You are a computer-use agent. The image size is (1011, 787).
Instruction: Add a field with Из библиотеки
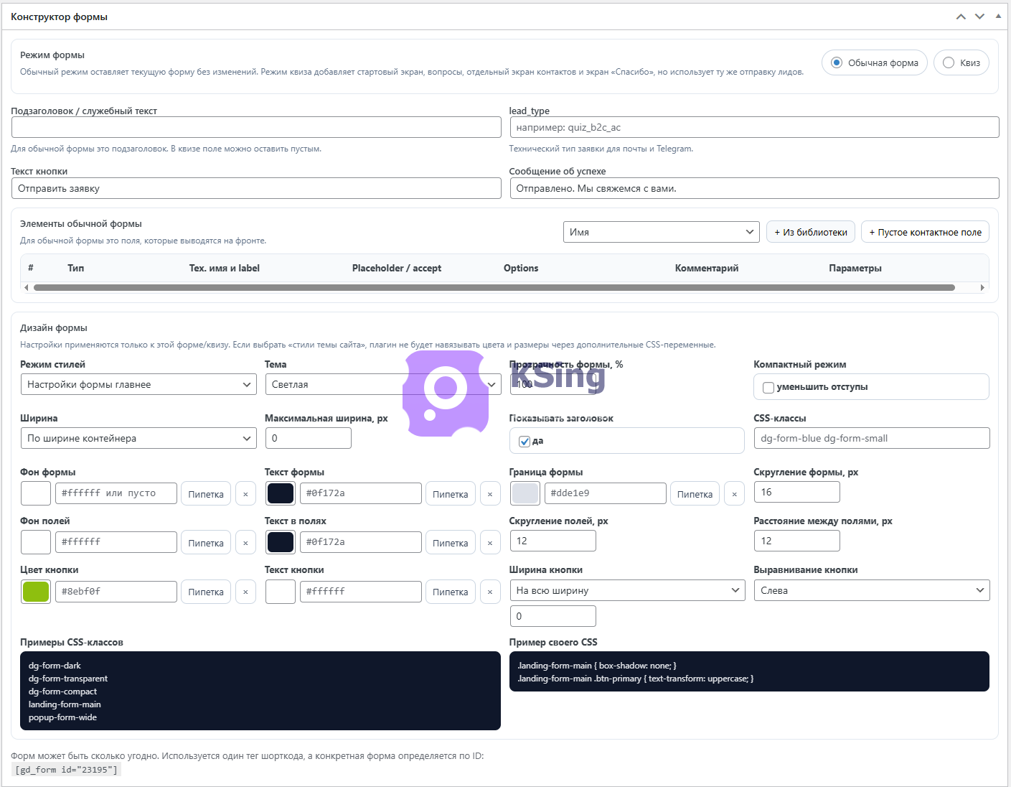point(811,232)
